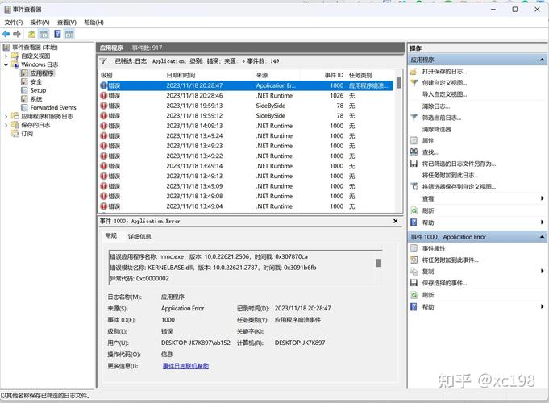The height and width of the screenshot is (403, 549).
Task: Select the .NET Runtime event at 13:49:04
Action: tap(247, 206)
